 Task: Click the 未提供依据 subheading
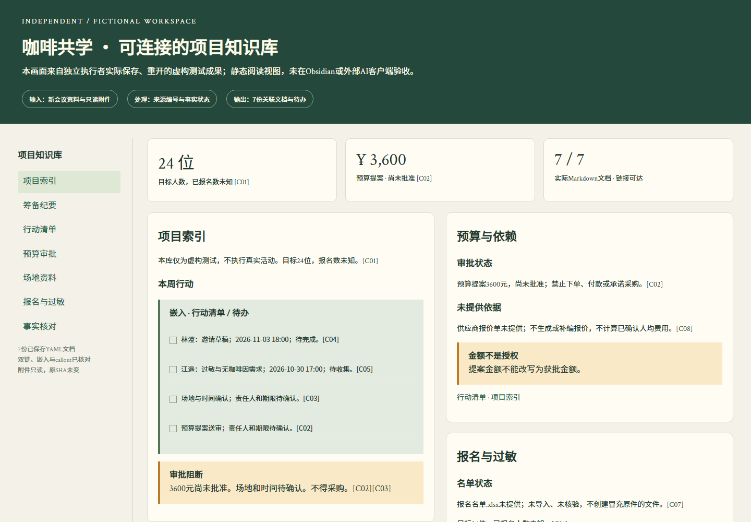tap(479, 307)
